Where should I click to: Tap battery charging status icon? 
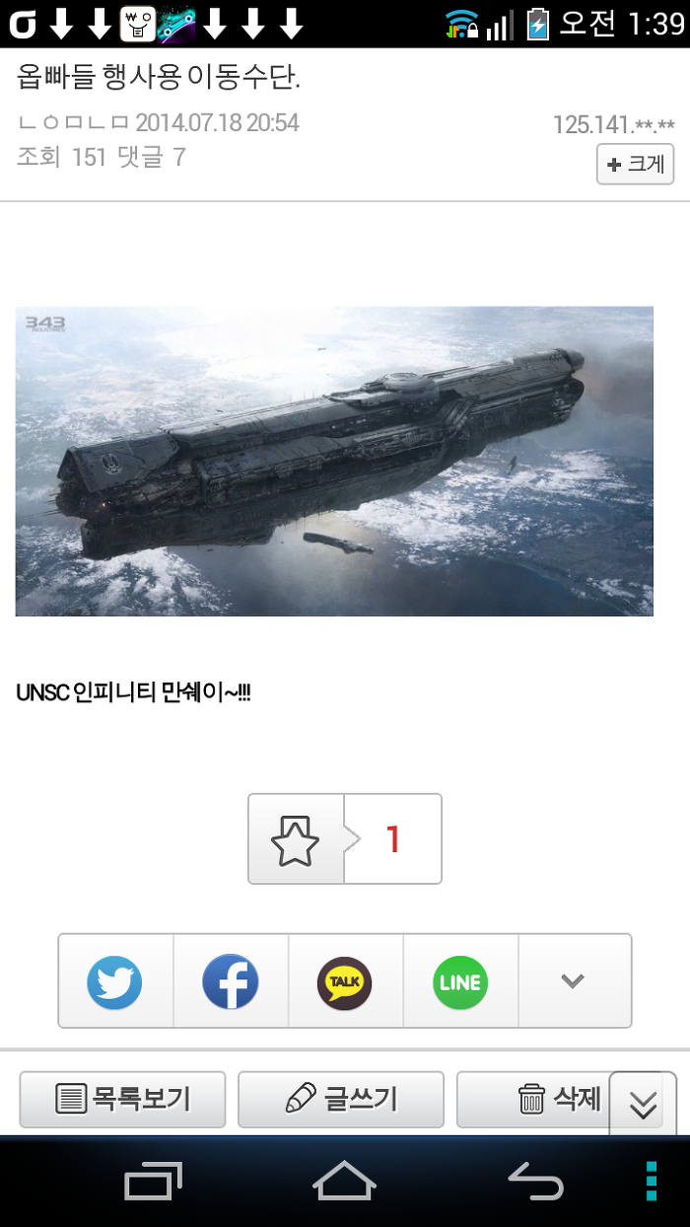coord(537,24)
